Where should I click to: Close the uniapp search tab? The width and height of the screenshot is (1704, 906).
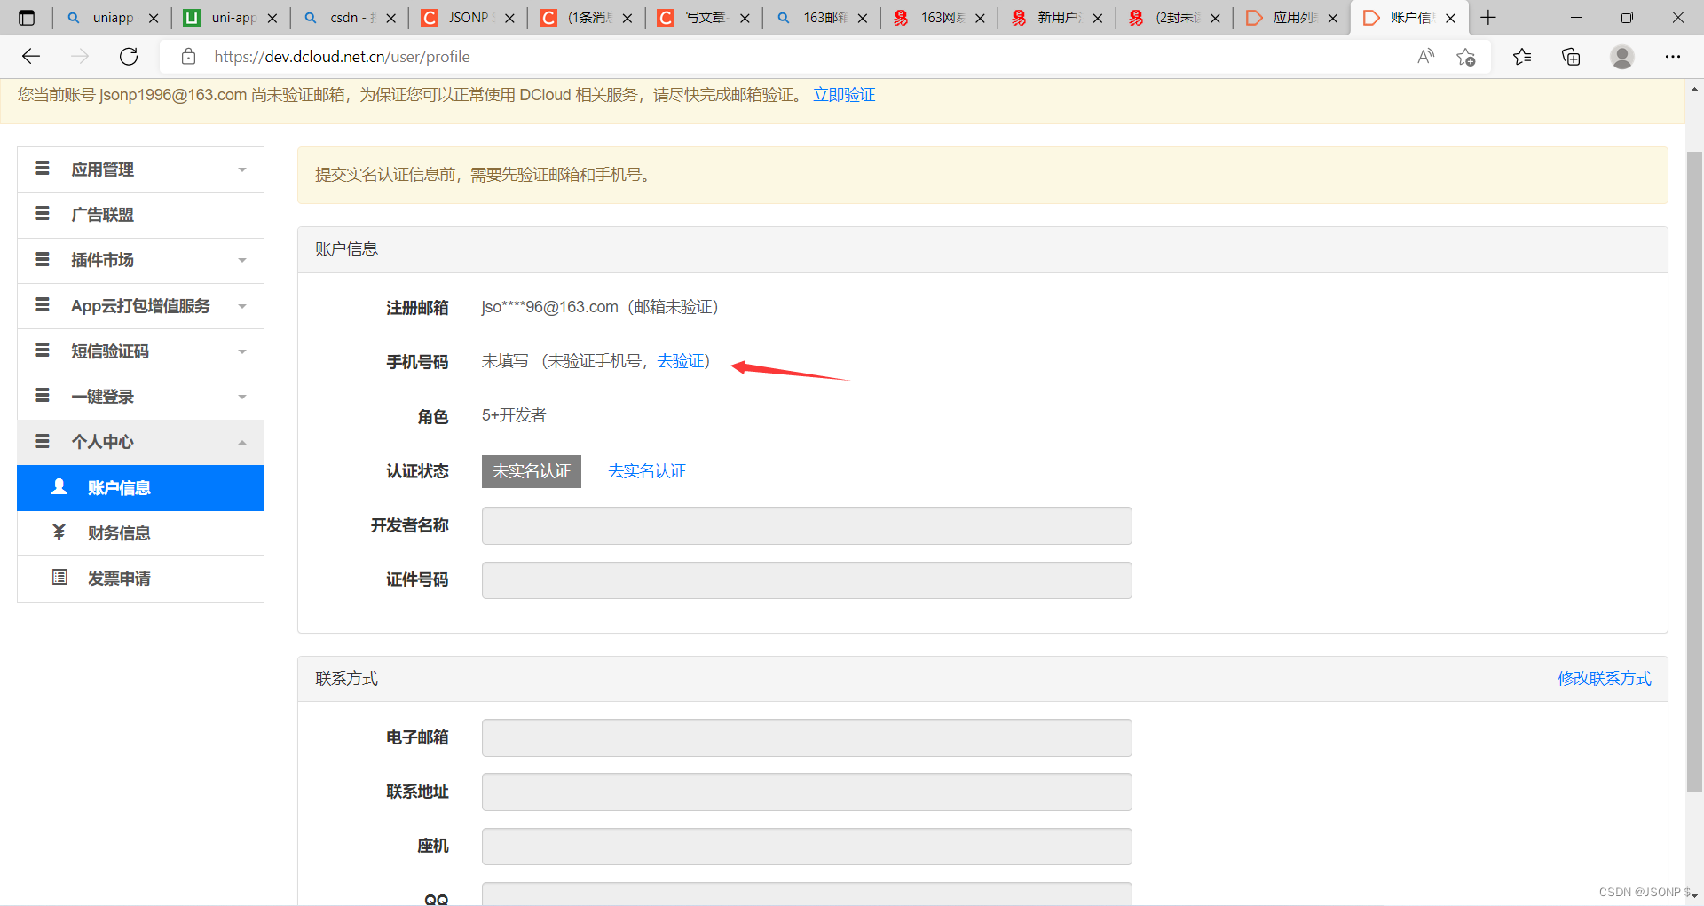click(x=154, y=18)
